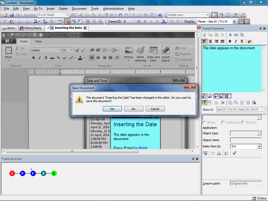This screenshot has height=201, width=268.
Task: Click No in Save Document dialog
Action: (x=134, y=109)
